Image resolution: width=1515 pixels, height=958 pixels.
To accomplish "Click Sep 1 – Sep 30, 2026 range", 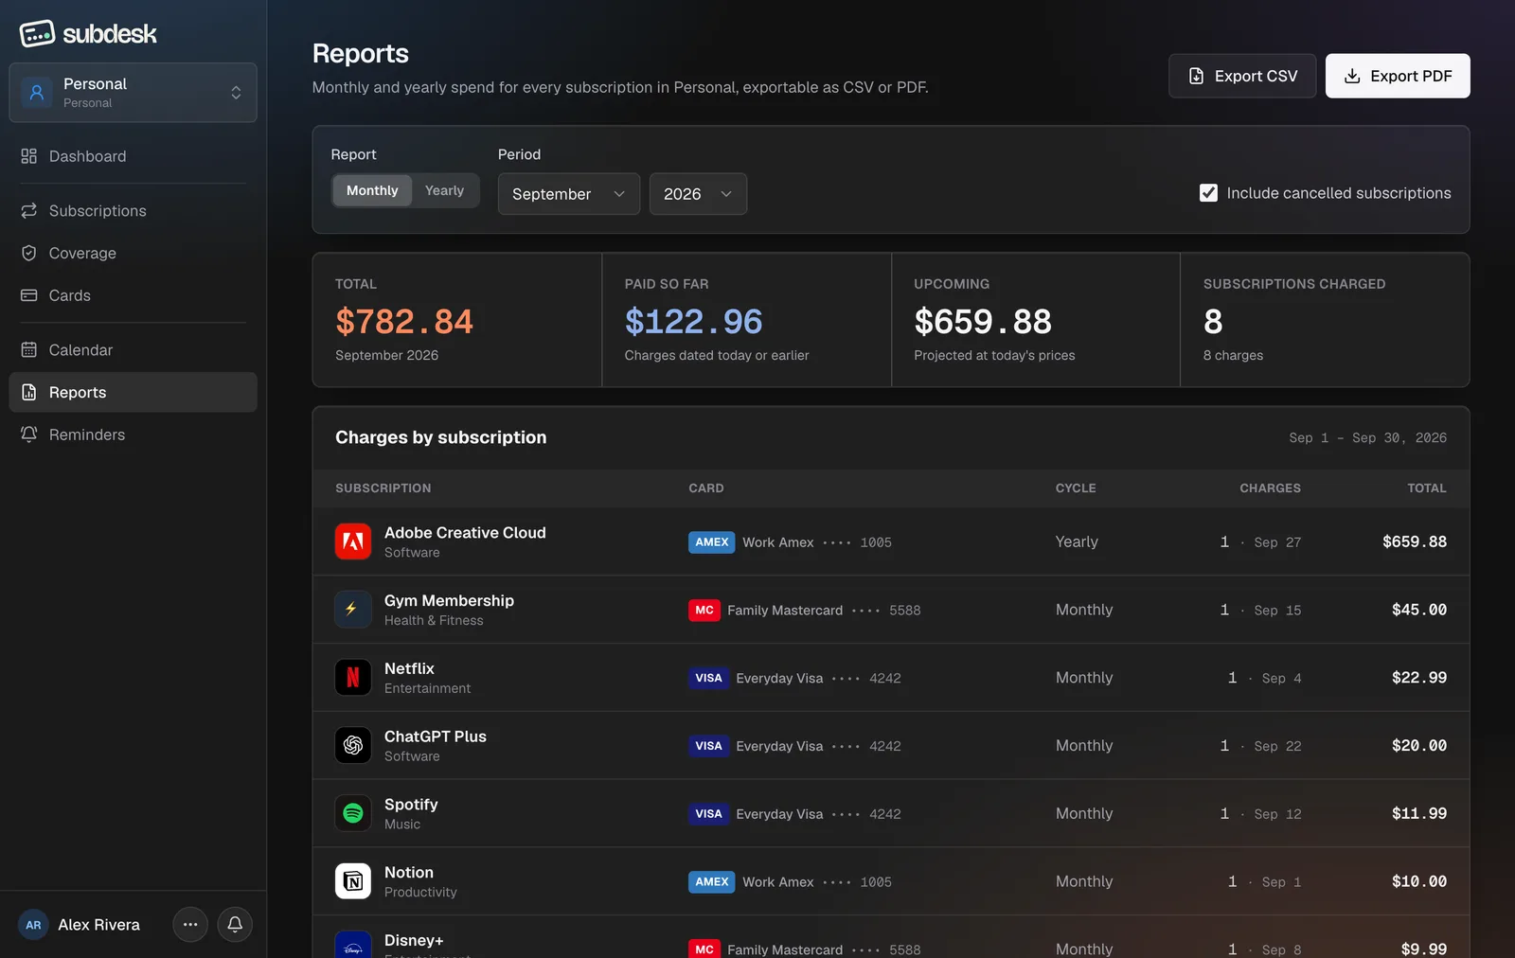I will (1367, 437).
